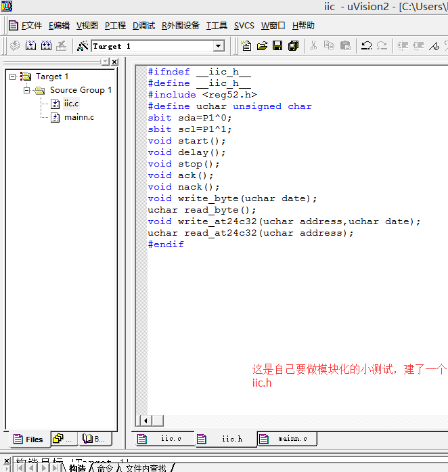Click the uVision application icon in title bar
448x472 pixels.
click(6, 6)
